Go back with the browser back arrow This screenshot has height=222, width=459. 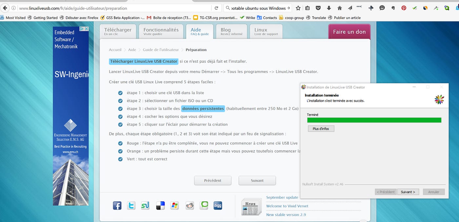(x=5, y=8)
